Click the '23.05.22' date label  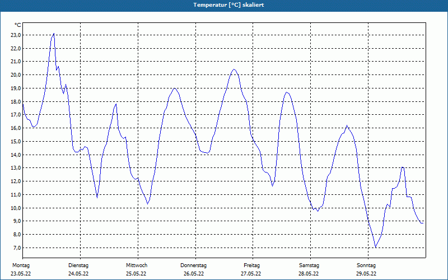click(21, 274)
